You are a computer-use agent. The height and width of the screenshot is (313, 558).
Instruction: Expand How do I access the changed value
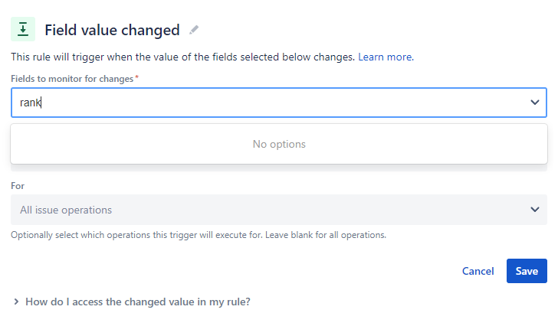(138, 302)
